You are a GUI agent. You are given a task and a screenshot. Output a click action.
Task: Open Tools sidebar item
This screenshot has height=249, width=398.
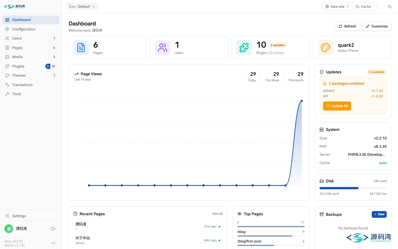coord(31,94)
